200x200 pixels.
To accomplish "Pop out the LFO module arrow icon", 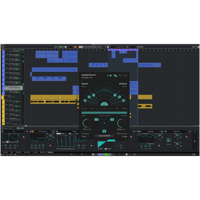I will click(27, 131).
